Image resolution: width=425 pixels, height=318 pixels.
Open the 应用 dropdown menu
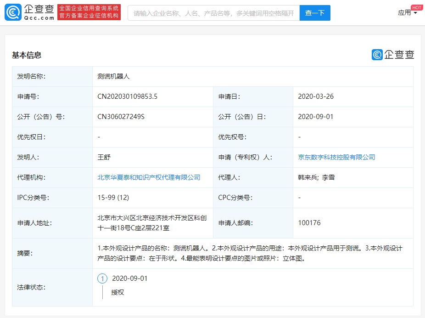coord(408,12)
